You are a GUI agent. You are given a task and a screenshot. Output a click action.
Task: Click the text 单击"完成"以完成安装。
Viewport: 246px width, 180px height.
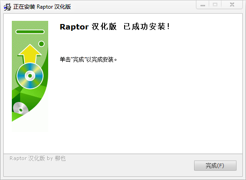click(88, 59)
